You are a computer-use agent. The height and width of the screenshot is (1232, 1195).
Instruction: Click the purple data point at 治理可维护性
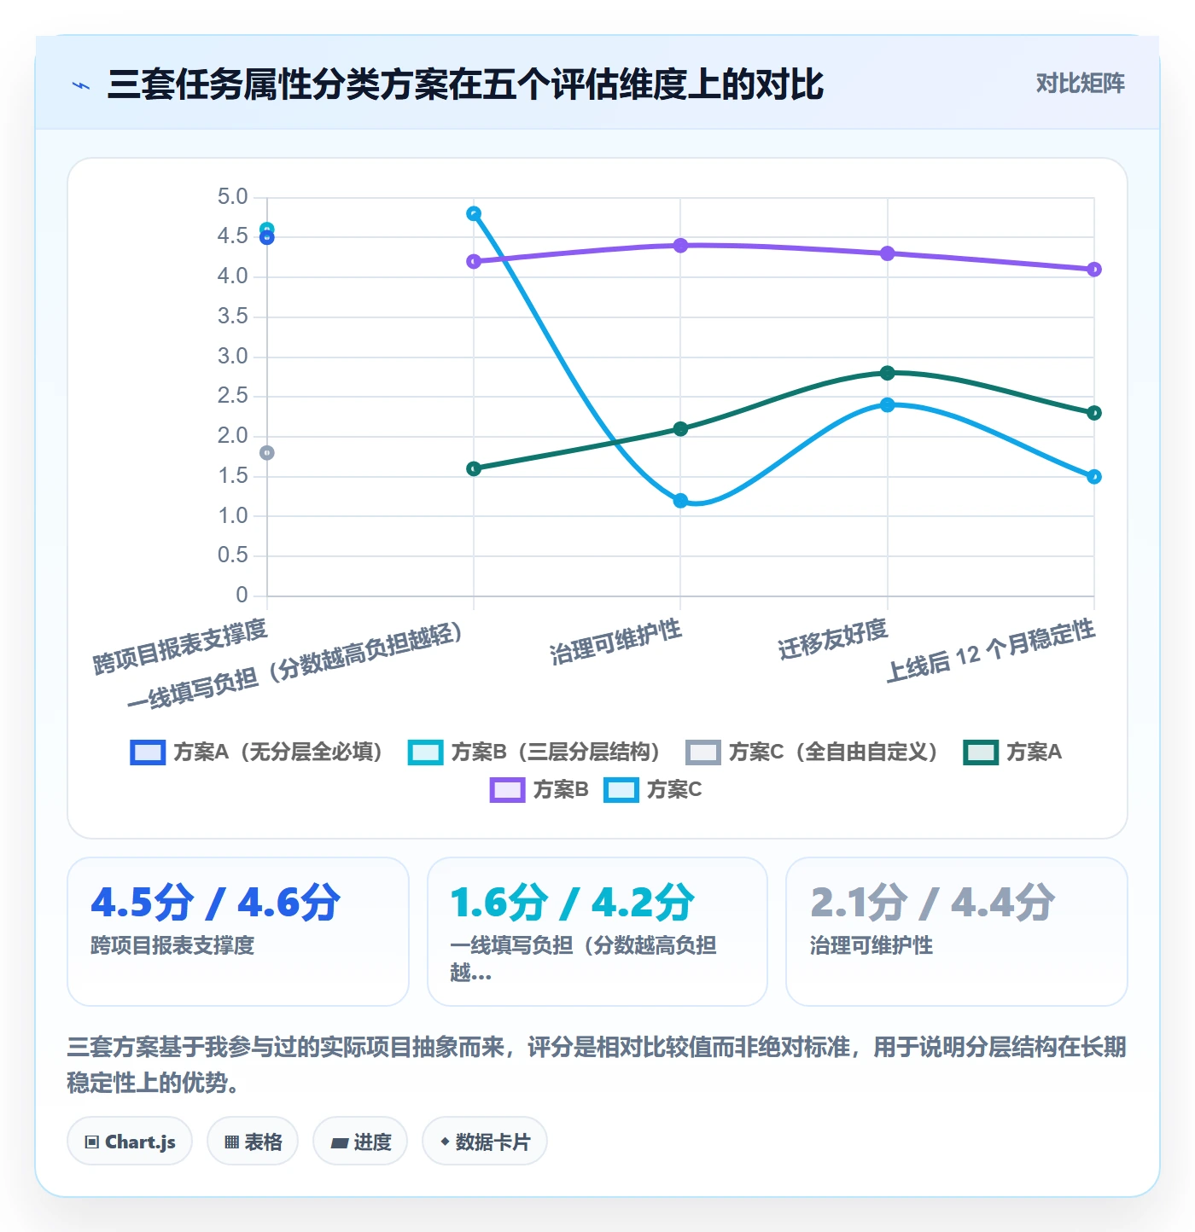(x=680, y=246)
